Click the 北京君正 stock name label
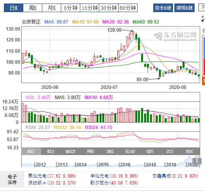Screen dimensions: 205x191 tap(31, 22)
